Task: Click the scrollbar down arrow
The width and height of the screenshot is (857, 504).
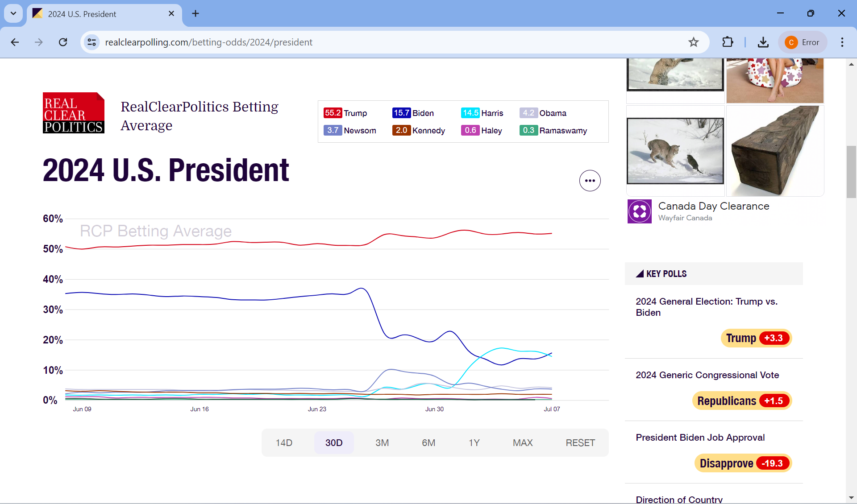Action: 851,498
